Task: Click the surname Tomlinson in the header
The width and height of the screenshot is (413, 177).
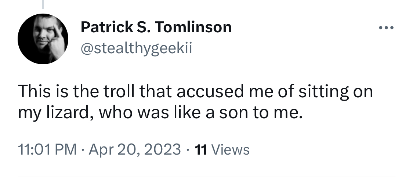Action: [193, 27]
